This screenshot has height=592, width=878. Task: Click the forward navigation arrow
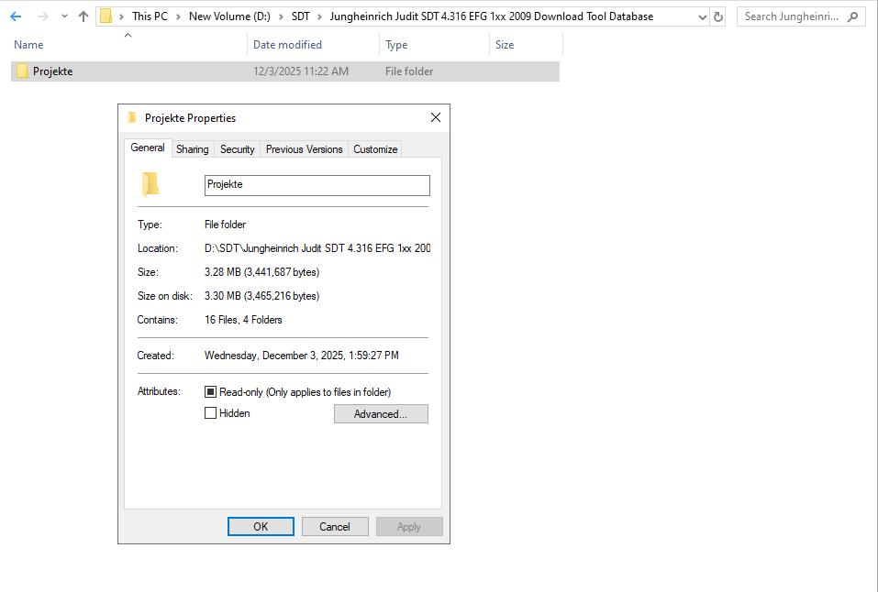(42, 16)
